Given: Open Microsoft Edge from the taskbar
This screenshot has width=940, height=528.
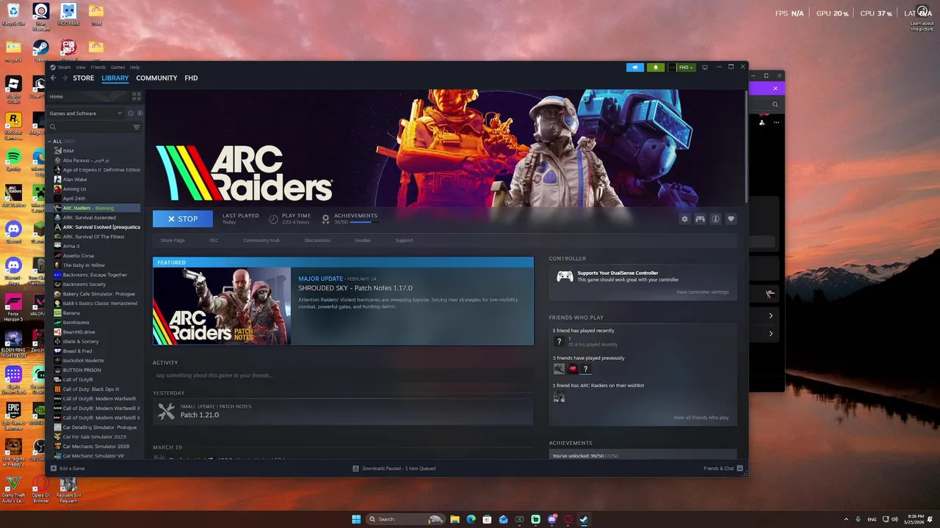Looking at the screenshot, I should 471,519.
